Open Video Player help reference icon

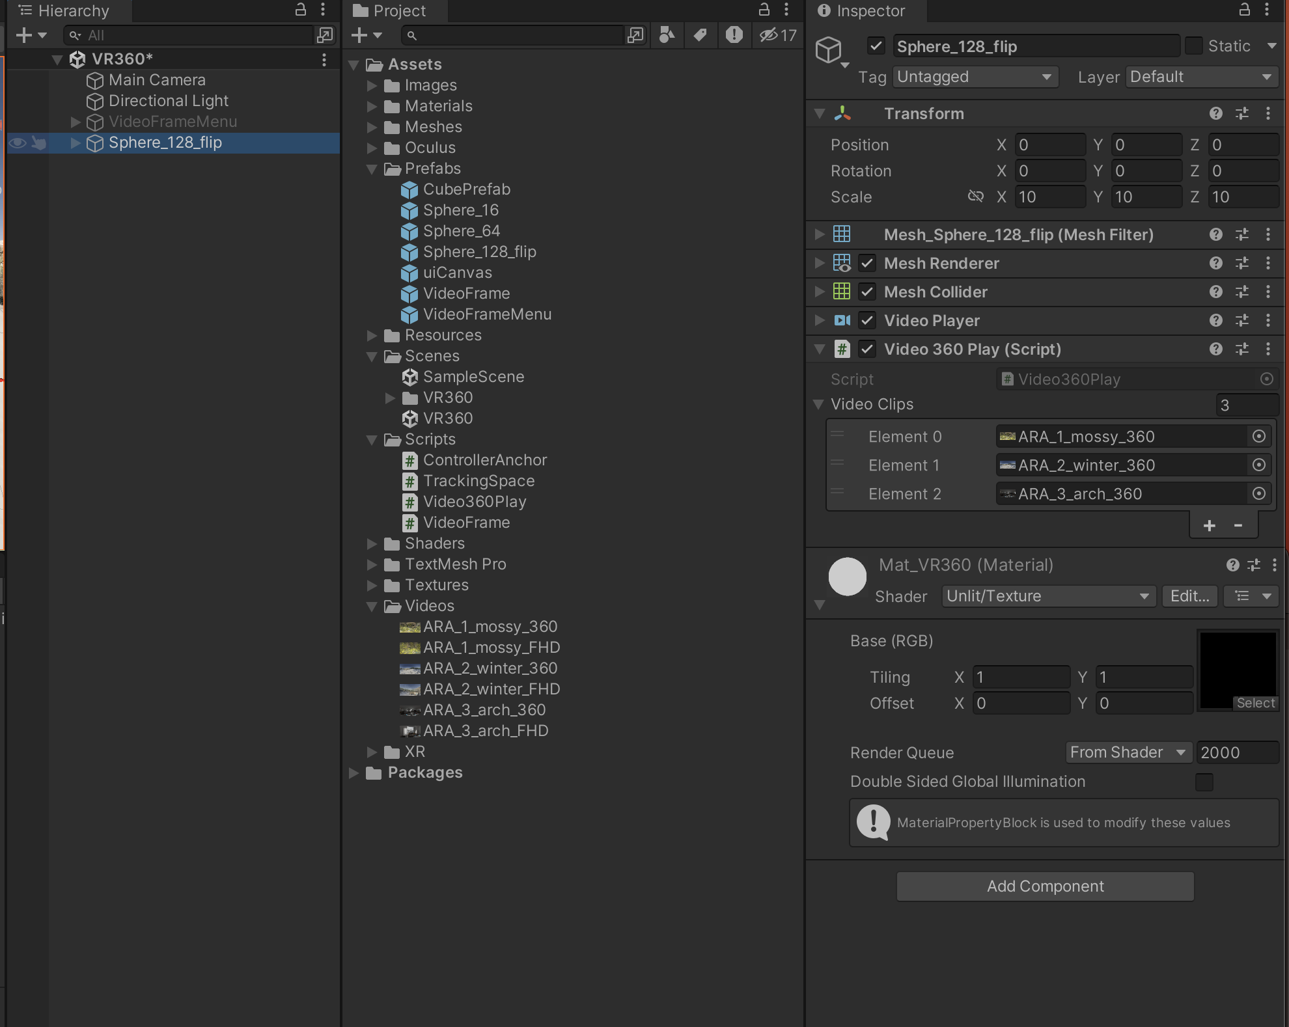point(1215,320)
